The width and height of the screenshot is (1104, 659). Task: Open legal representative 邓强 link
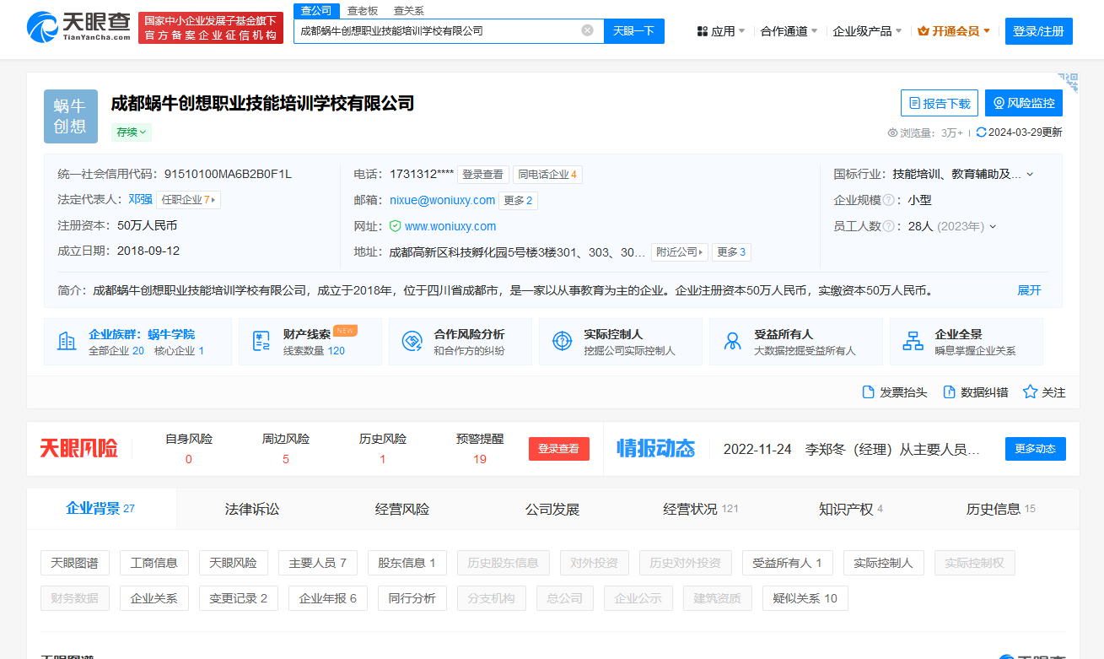(140, 200)
